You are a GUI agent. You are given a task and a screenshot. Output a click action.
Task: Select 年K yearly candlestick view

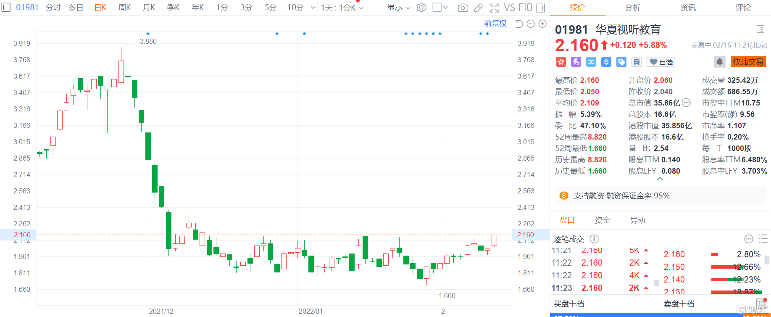click(x=197, y=8)
